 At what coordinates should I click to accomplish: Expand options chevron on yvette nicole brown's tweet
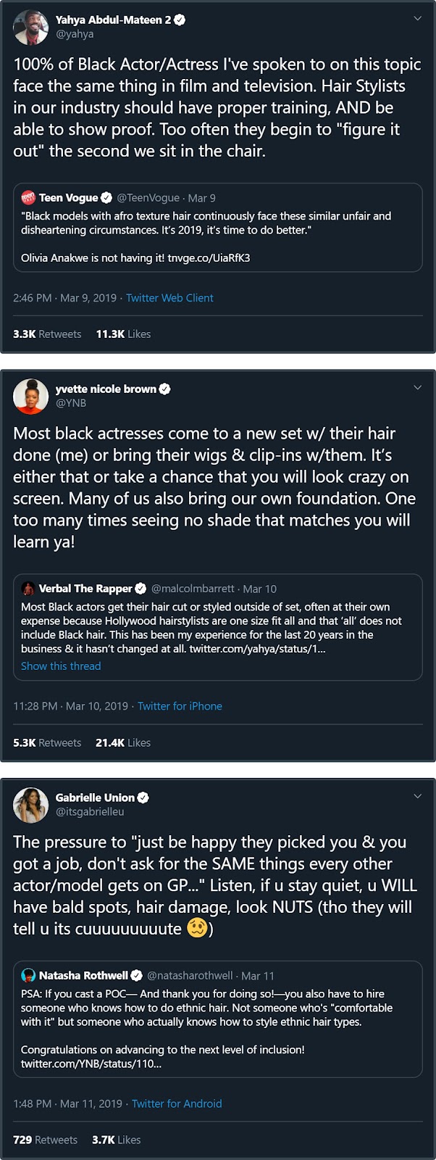click(417, 388)
